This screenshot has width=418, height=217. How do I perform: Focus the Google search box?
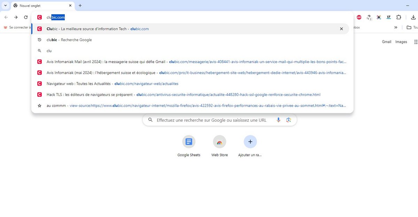pyautogui.click(x=219, y=120)
